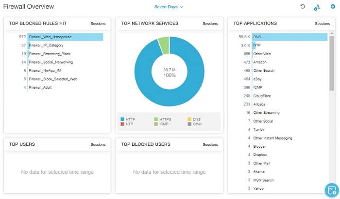Click the refresh dashboard icon
This screenshot has width=340, height=199.
303,6
